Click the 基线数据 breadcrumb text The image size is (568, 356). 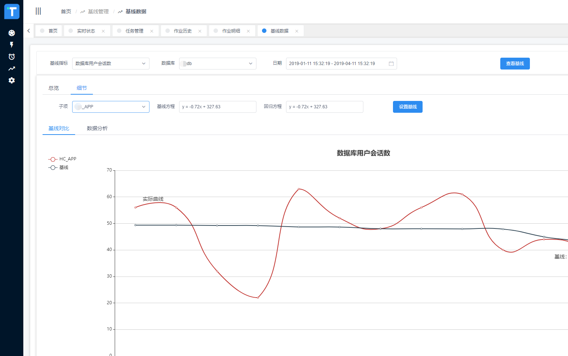pyautogui.click(x=136, y=11)
